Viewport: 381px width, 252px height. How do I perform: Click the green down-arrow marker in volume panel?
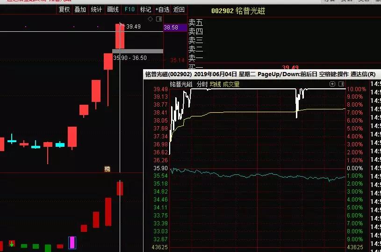pos(12,244)
